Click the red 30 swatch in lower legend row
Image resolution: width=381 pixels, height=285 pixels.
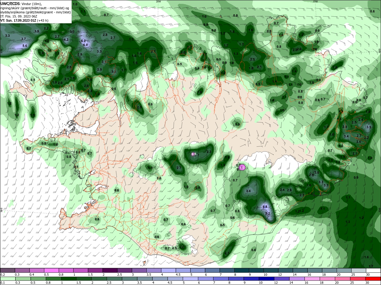pyautogui.click(x=373, y=279)
